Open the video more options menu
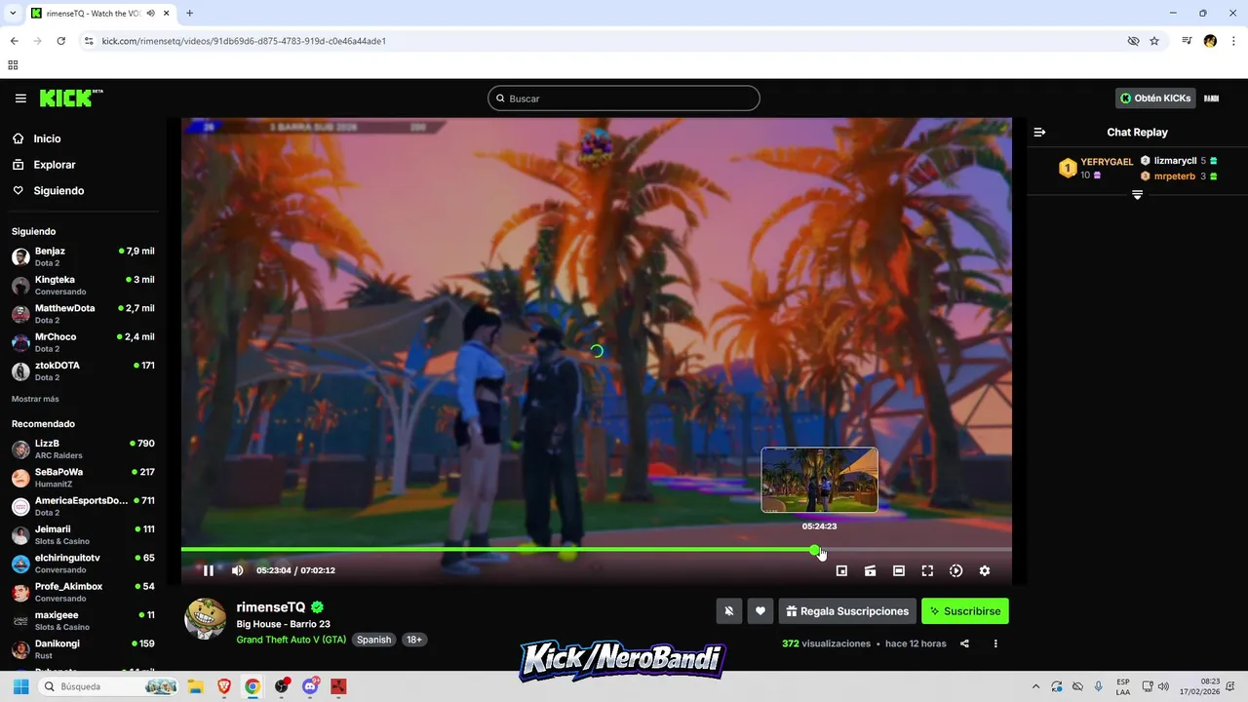The width and height of the screenshot is (1248, 702). click(995, 643)
